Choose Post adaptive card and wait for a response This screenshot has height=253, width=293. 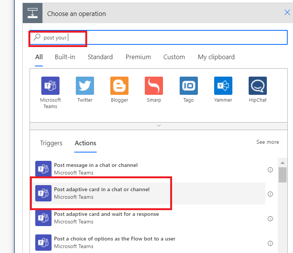[x=150, y=218]
